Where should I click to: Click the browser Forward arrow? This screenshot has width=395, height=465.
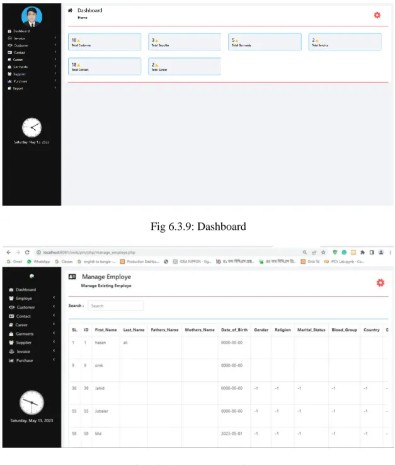click(x=18, y=253)
